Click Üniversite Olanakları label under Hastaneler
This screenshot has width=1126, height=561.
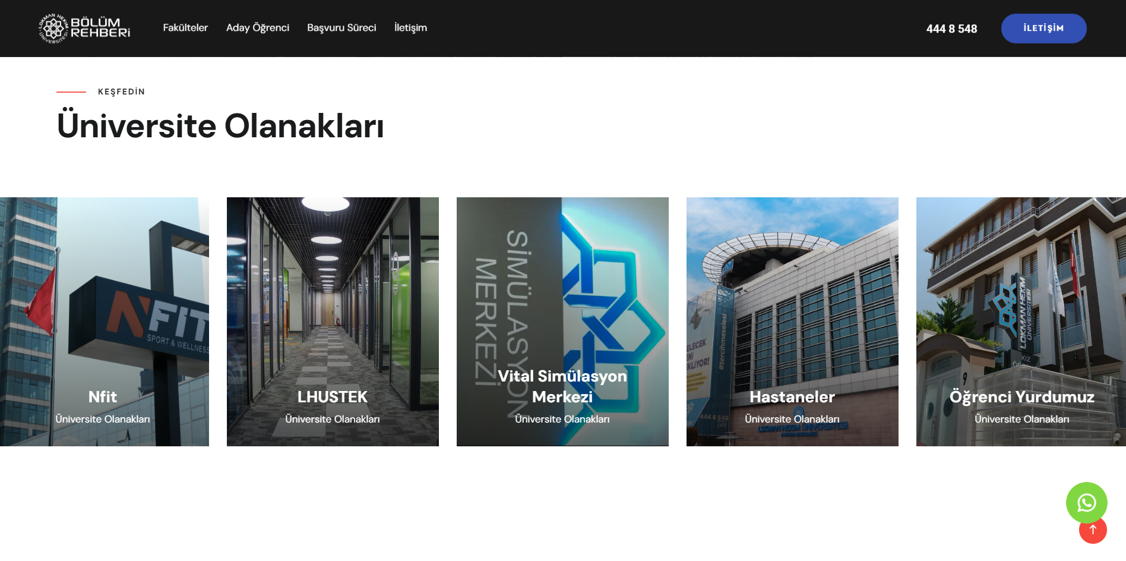(x=792, y=419)
